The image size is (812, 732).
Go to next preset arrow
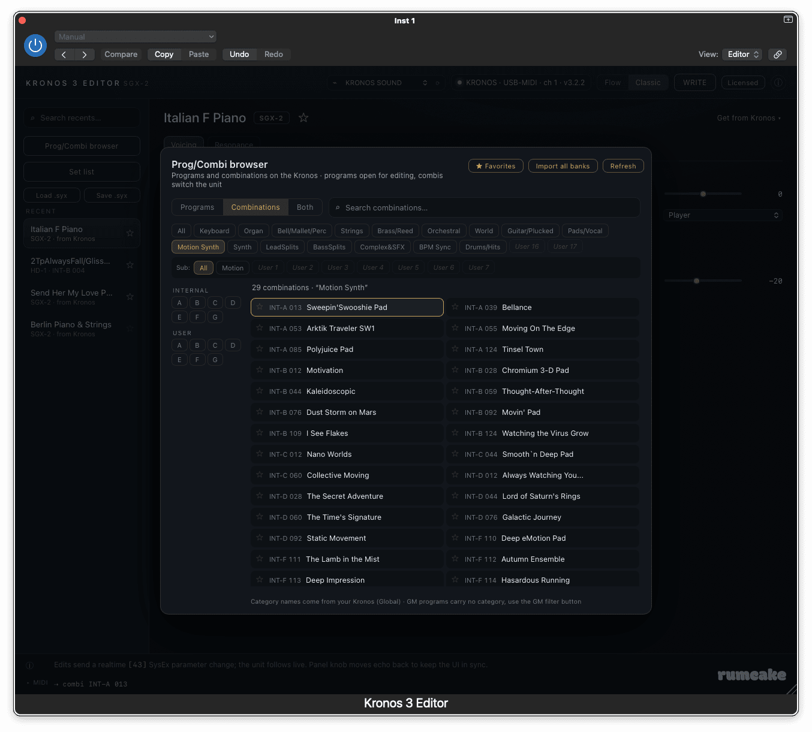coord(85,55)
